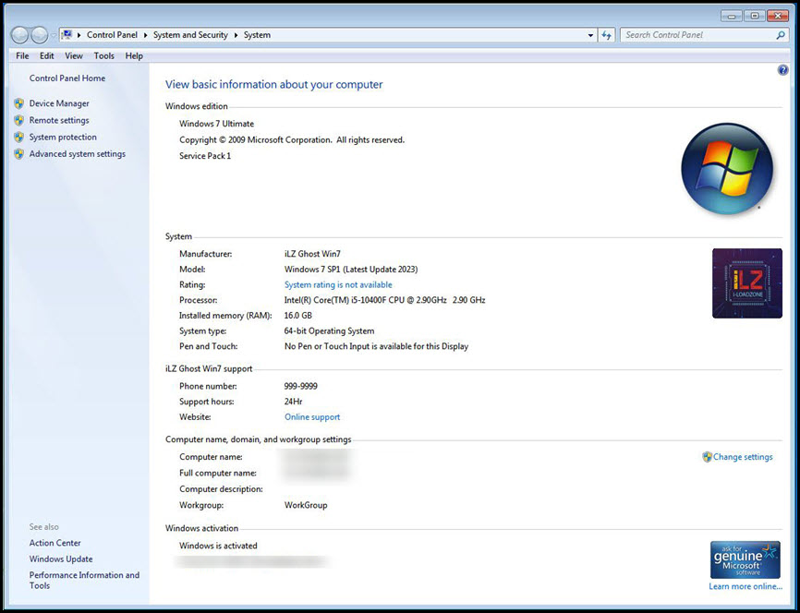The width and height of the screenshot is (800, 613).
Task: Click the Forward navigation arrow button
Action: pos(40,35)
